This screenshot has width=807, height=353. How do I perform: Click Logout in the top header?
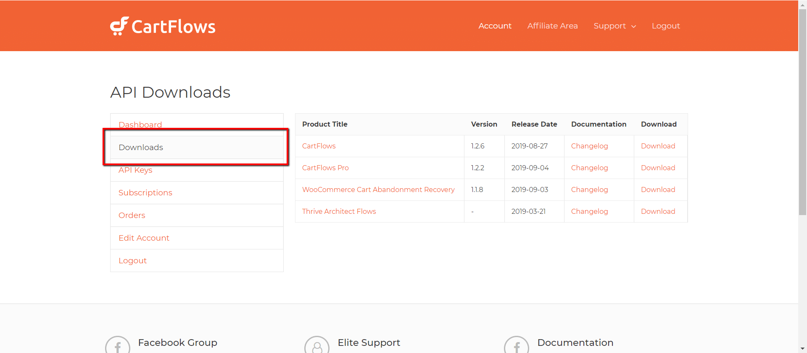click(665, 26)
